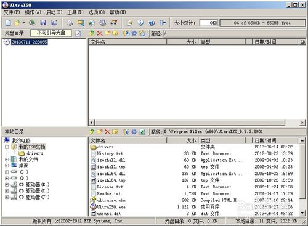
Task: Click down arrow of local file list scrollbar
Action: tap(302, 213)
